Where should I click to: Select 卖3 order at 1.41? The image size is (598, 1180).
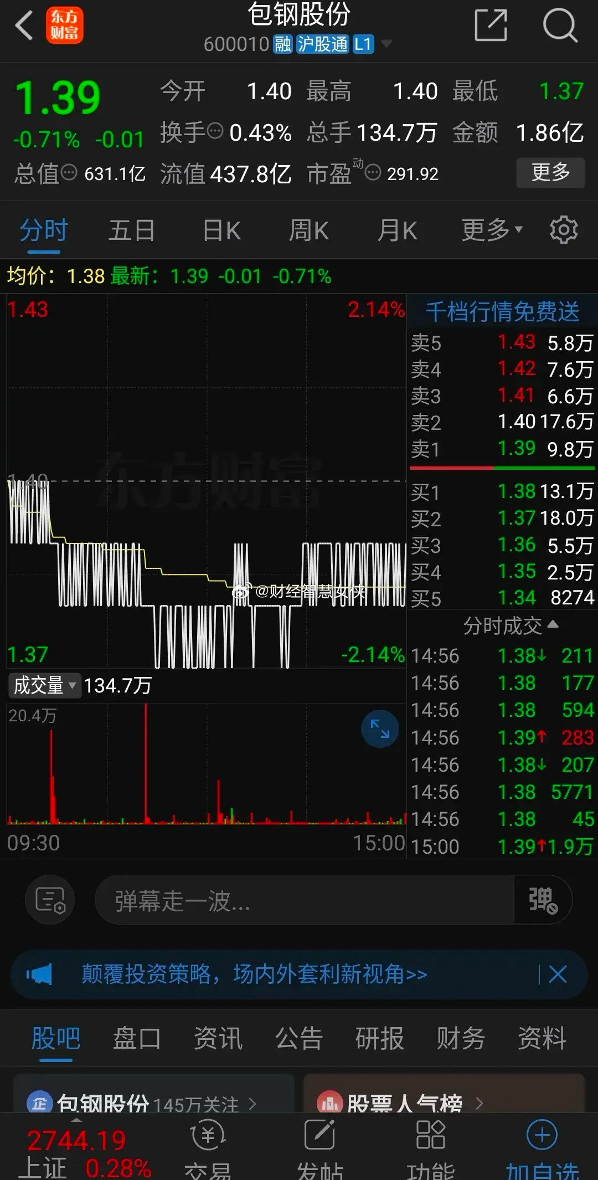(502, 396)
